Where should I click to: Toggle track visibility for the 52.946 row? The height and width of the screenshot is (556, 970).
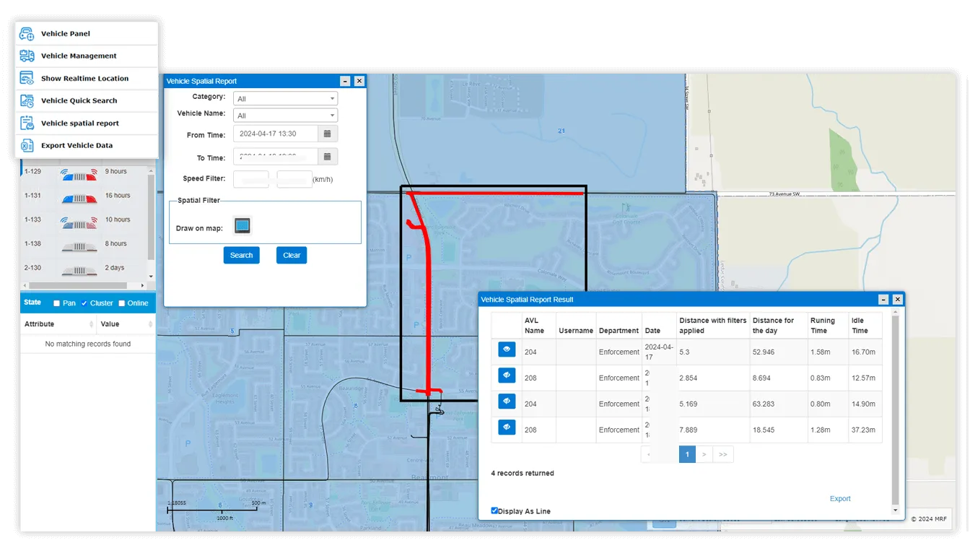pos(507,349)
